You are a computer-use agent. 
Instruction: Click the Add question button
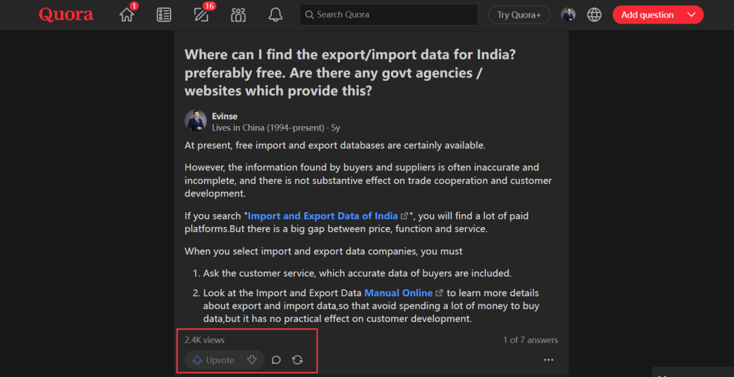coord(647,15)
